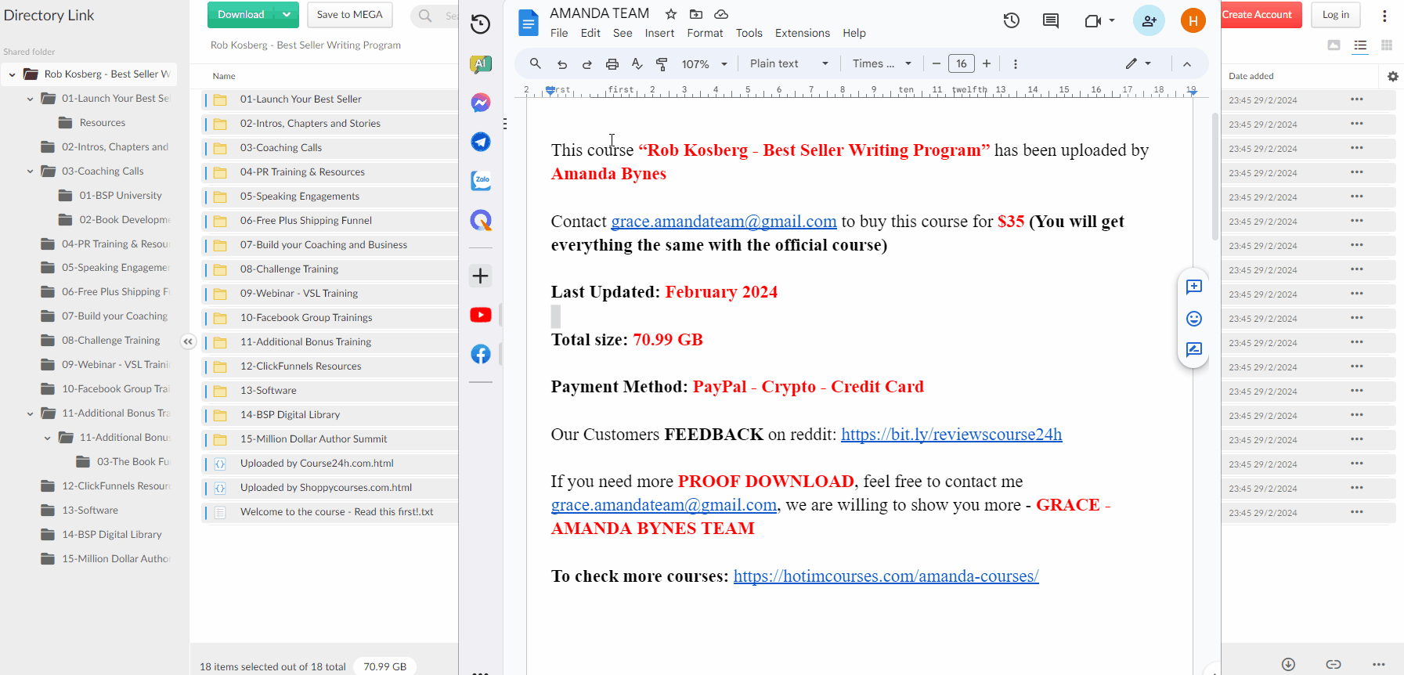Click the move to folder icon
1404x675 pixels.
696,14
